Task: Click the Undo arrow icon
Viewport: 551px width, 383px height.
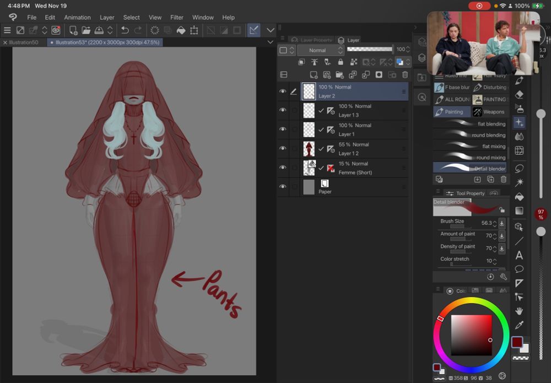Action: [125, 30]
